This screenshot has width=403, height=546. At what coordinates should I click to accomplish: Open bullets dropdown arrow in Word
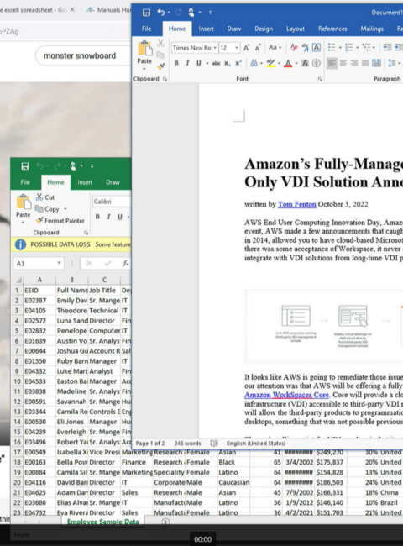(340, 48)
